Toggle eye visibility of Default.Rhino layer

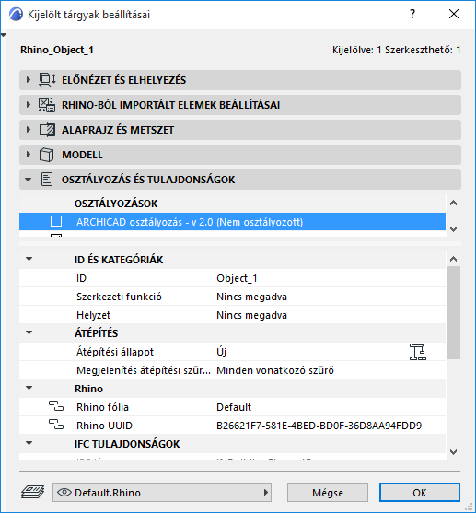point(64,493)
